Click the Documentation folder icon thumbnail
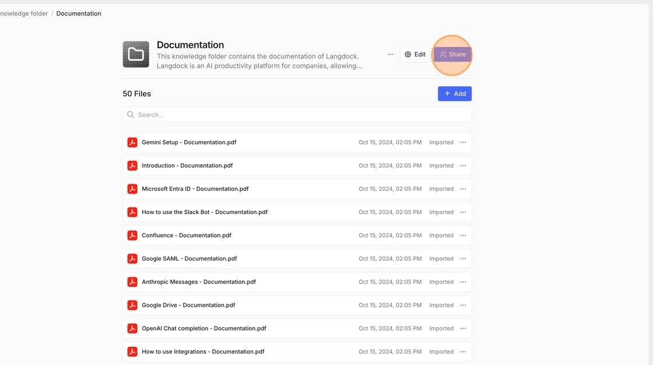Viewport: 653px width, 365px height. [136, 54]
